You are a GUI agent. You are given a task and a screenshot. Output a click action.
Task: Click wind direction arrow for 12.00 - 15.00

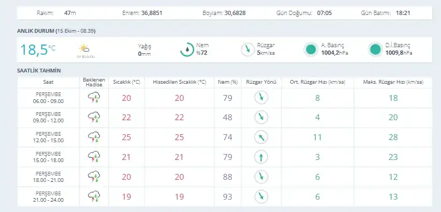[261, 137]
